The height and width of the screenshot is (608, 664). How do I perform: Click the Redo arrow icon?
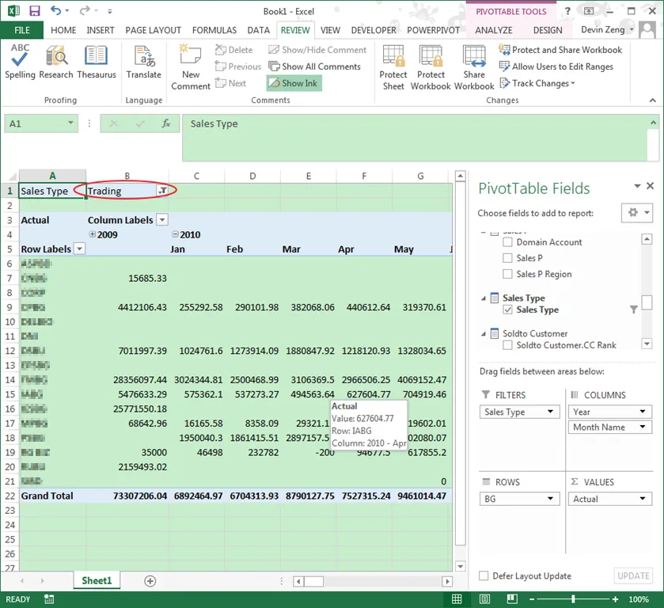click(x=85, y=10)
